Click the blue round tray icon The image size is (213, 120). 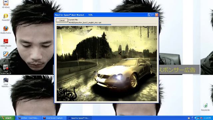tap(195, 118)
